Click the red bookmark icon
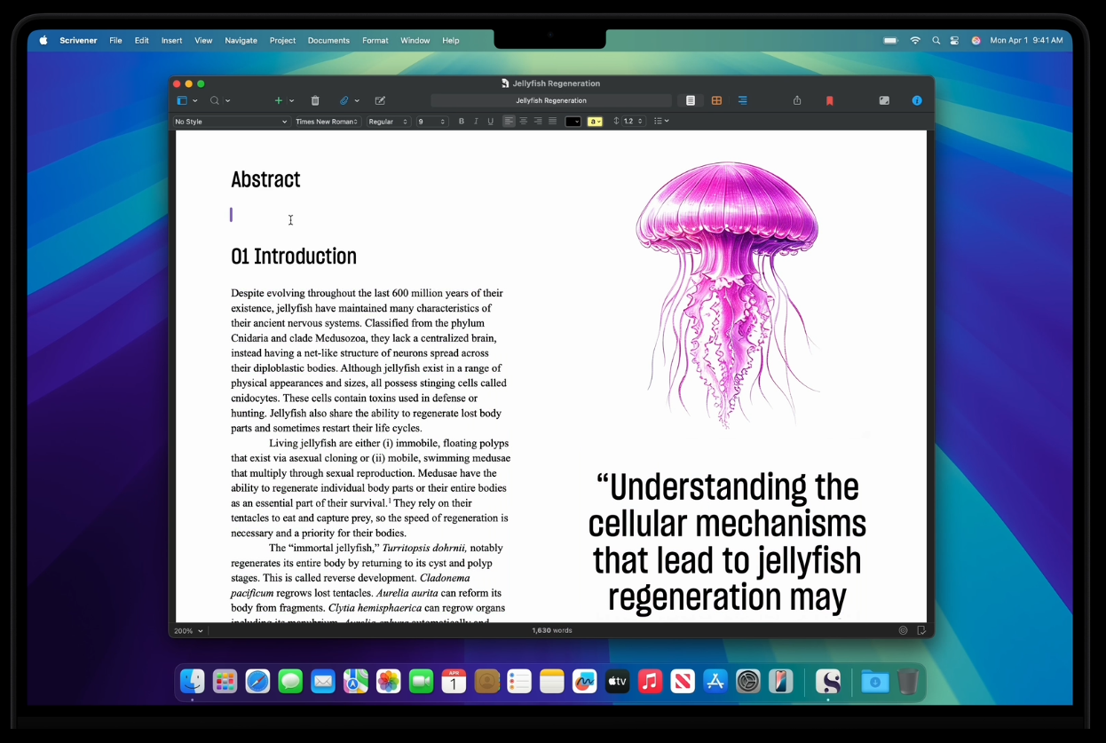 pos(830,100)
